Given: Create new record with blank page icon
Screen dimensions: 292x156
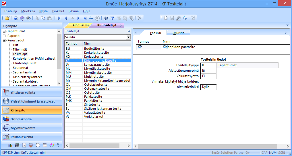Looking at the screenshot, I should click(166, 18).
